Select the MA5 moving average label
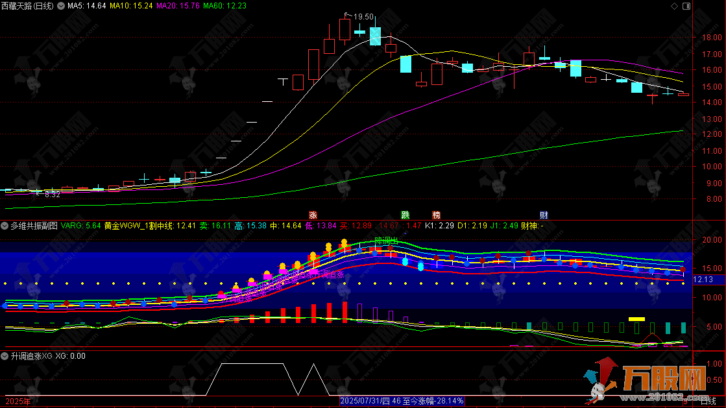Screen dimensions: 726x408 pos(86,6)
